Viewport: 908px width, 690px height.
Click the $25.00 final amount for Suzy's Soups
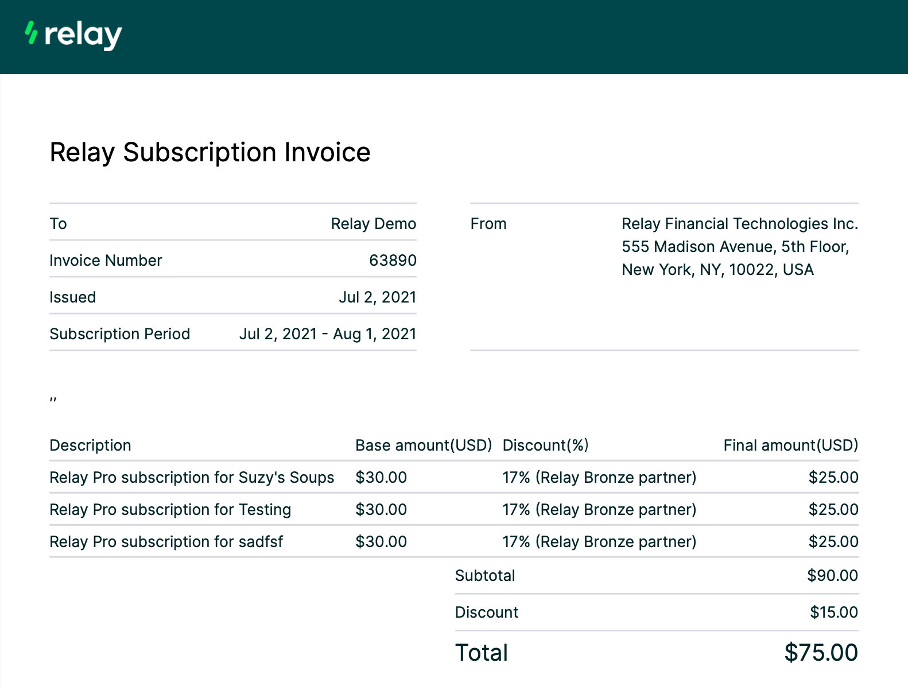click(833, 478)
